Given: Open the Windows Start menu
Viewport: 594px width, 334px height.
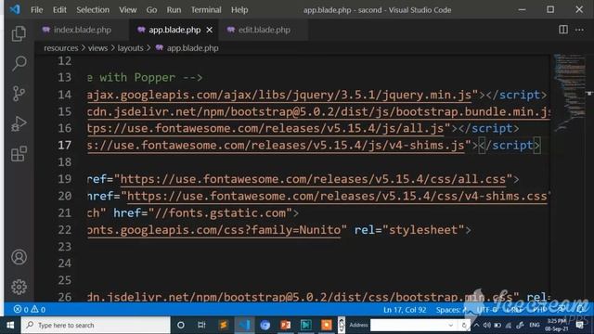Looking at the screenshot, I should click(10, 325).
